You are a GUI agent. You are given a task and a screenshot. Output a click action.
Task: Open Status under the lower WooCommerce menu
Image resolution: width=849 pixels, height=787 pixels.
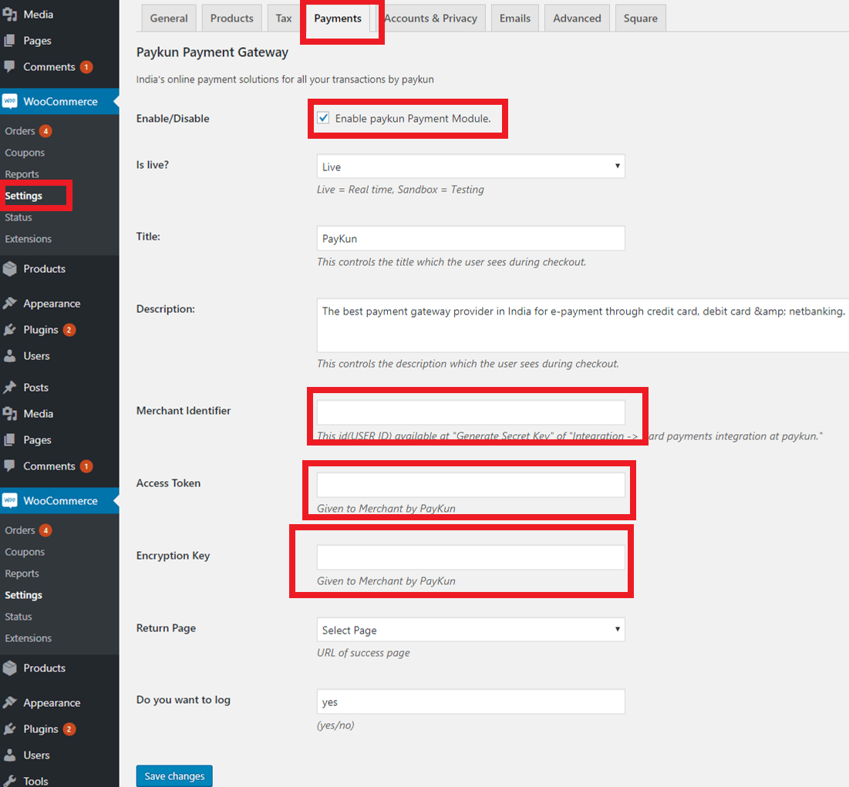coord(19,617)
